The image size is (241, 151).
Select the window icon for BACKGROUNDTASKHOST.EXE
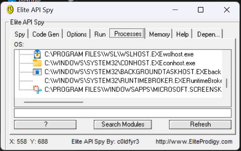37,72
